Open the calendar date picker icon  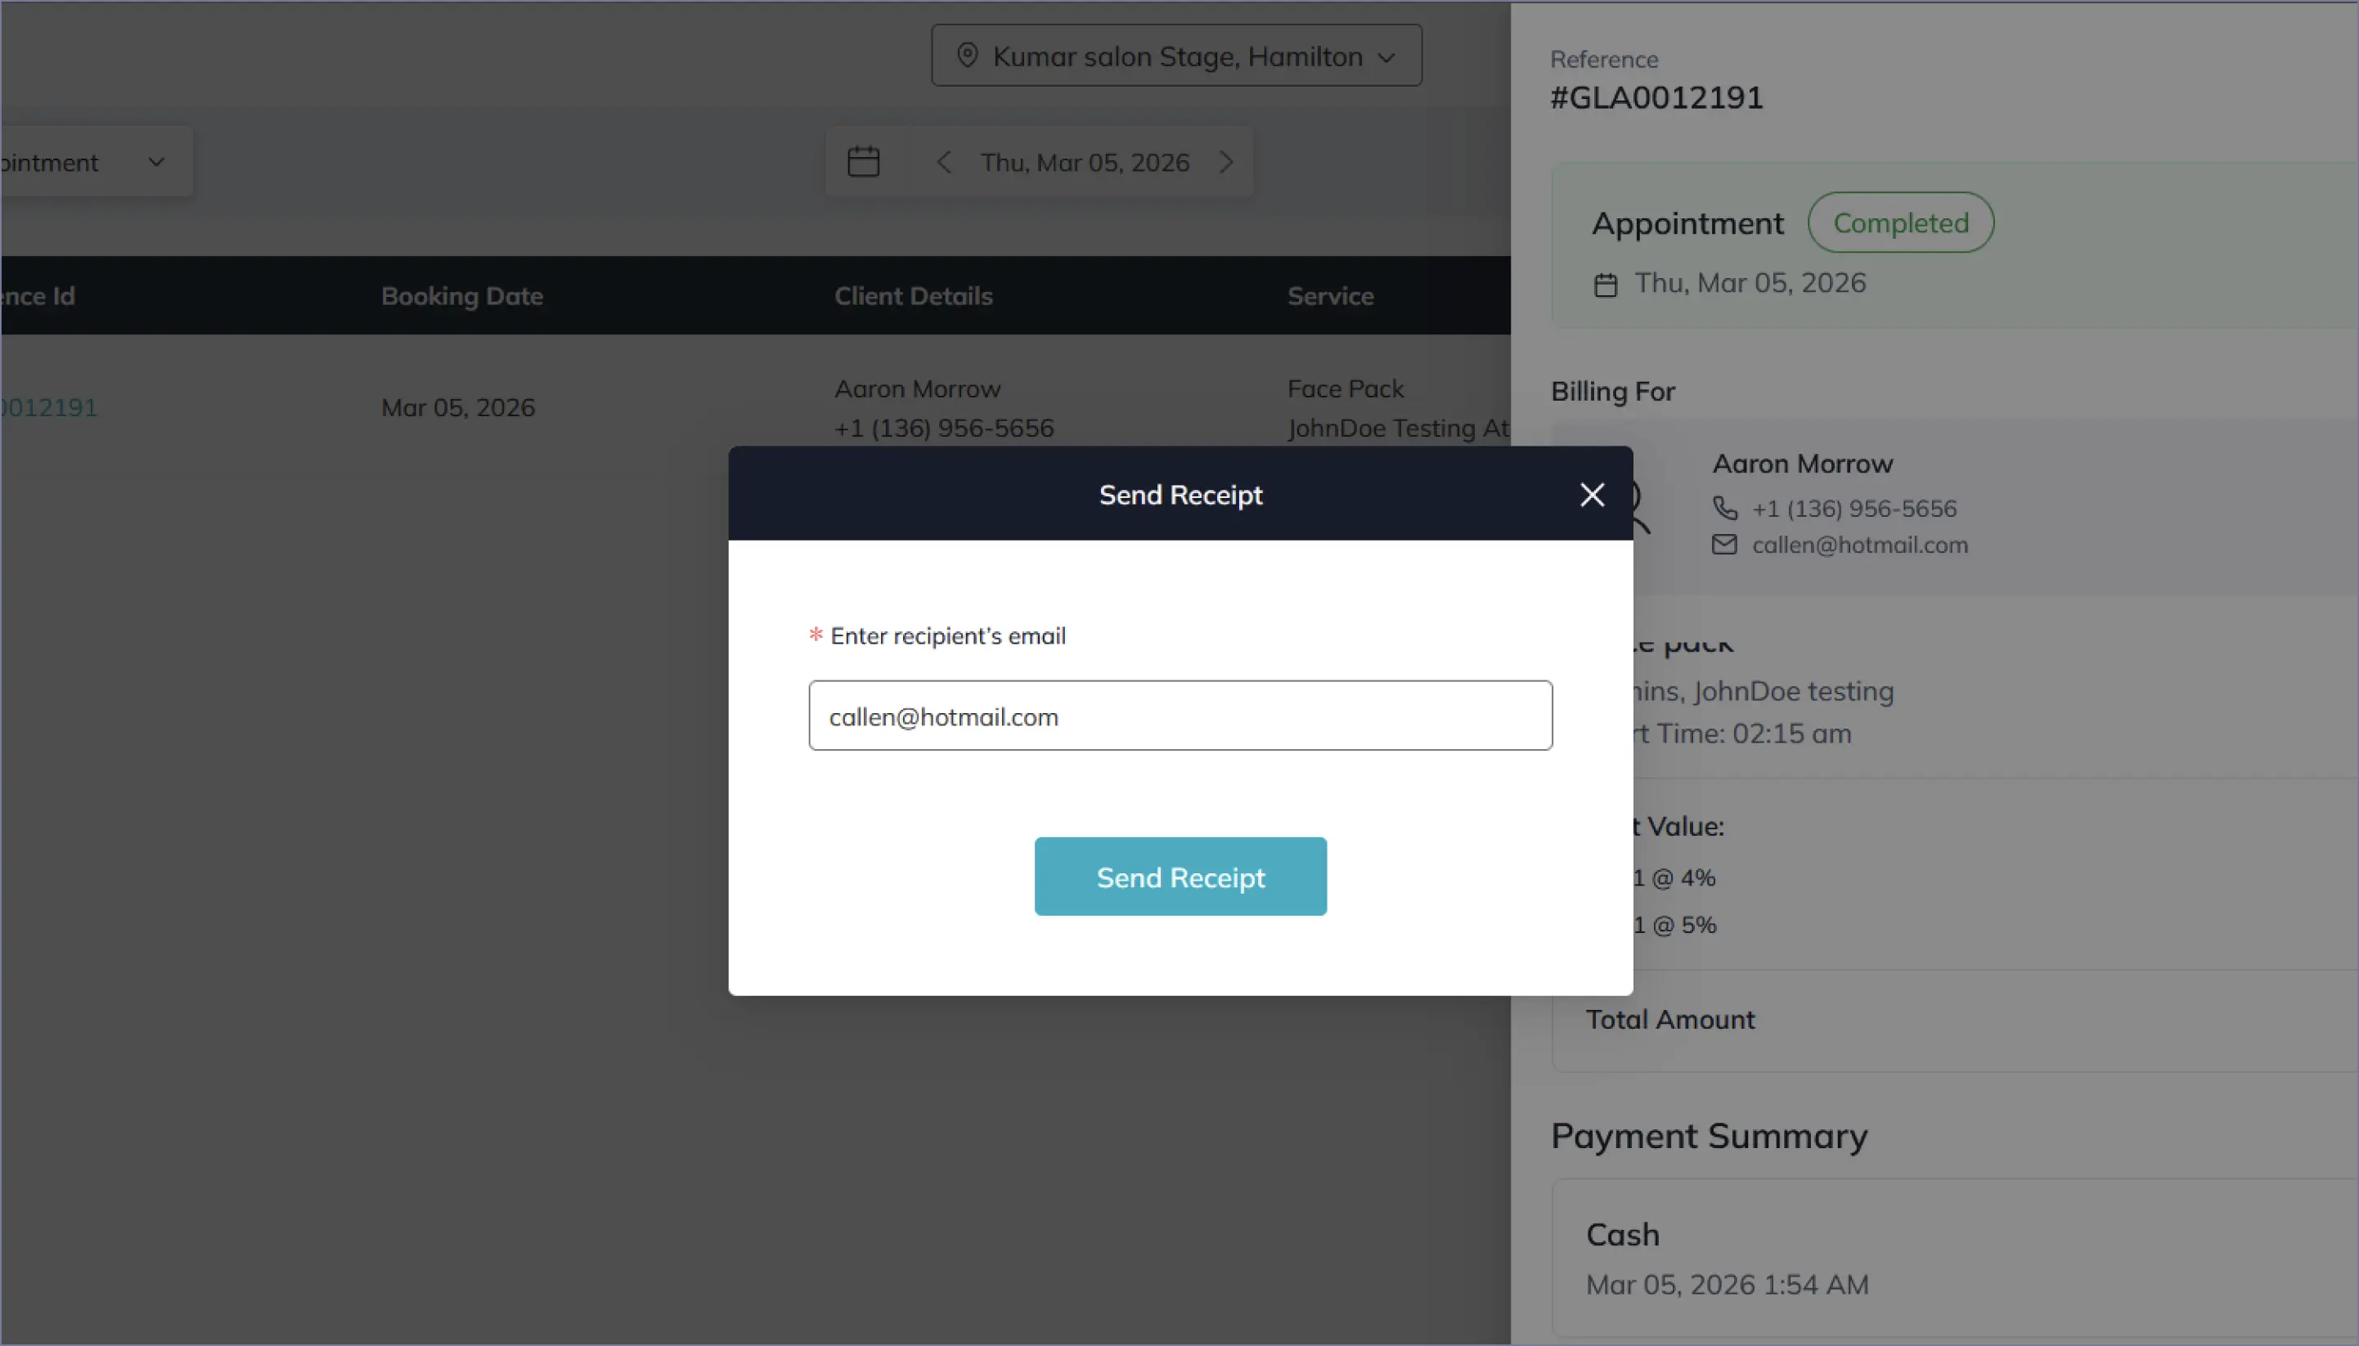tap(864, 162)
